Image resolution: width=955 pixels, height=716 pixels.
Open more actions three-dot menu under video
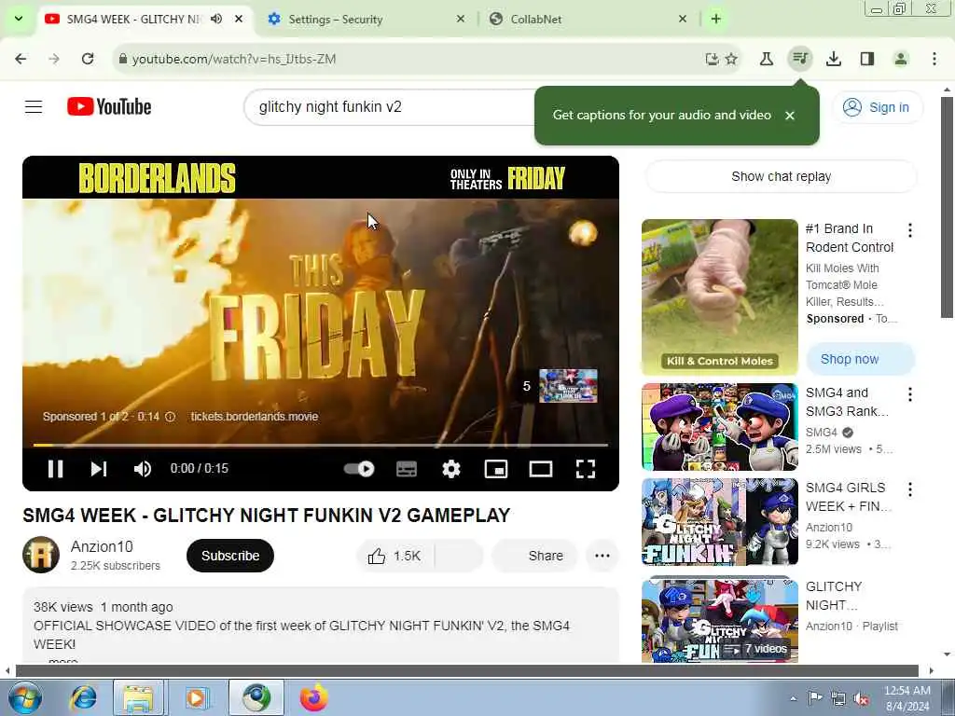point(602,556)
